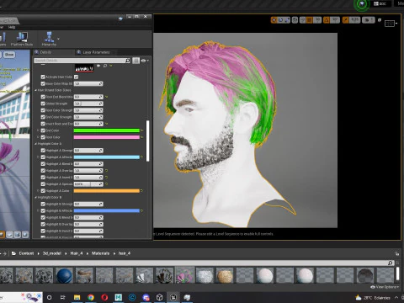
Task: Toggle the Root Color override checkbox
Action: pos(43,137)
